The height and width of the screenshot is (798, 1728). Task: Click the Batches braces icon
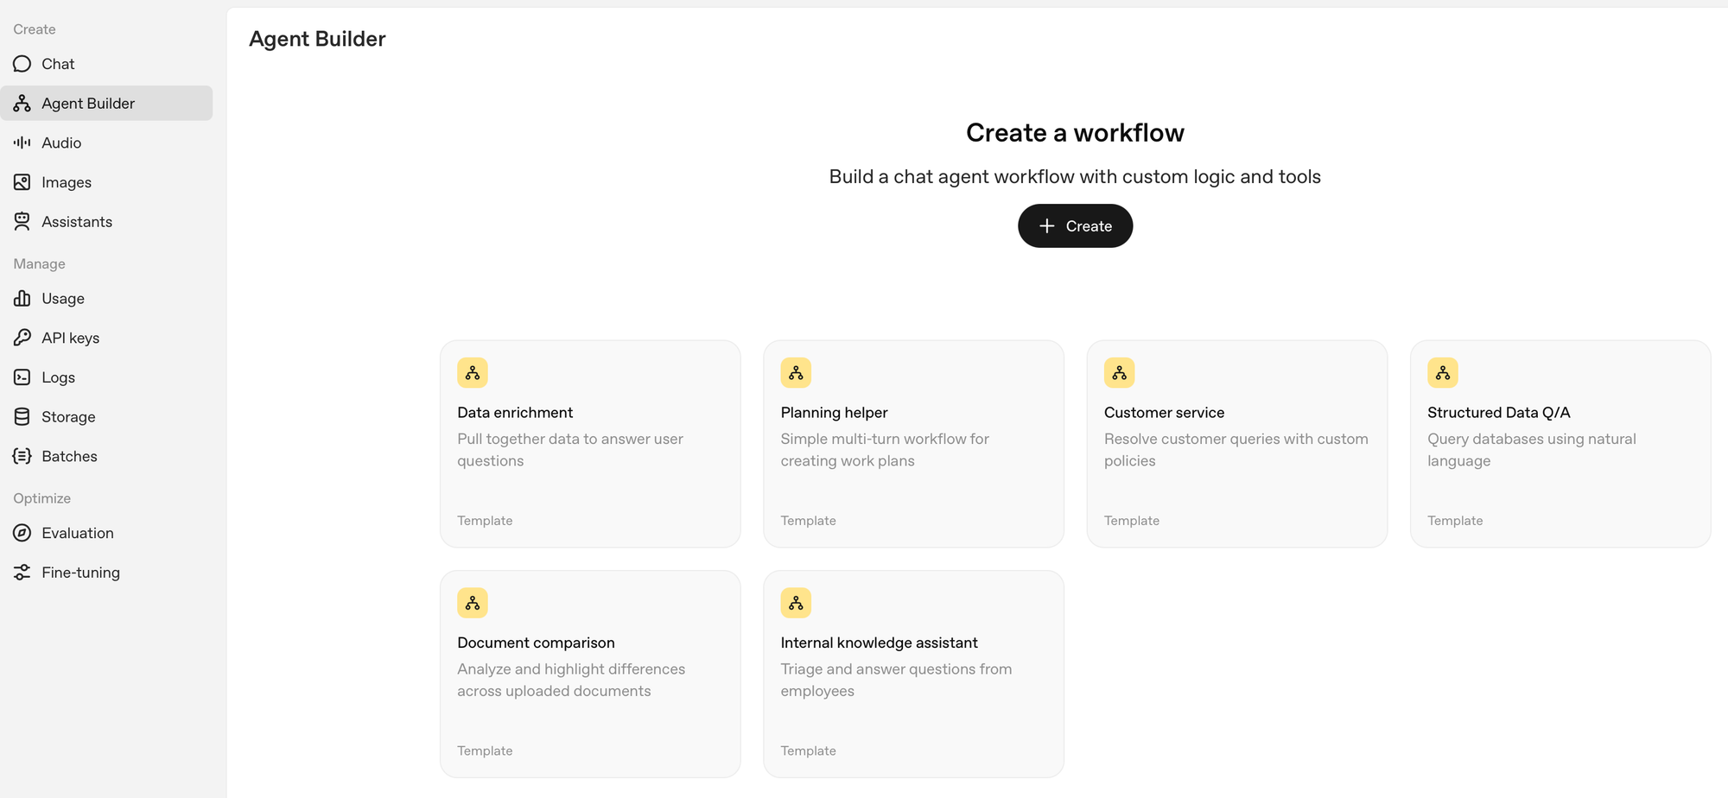tap(22, 456)
